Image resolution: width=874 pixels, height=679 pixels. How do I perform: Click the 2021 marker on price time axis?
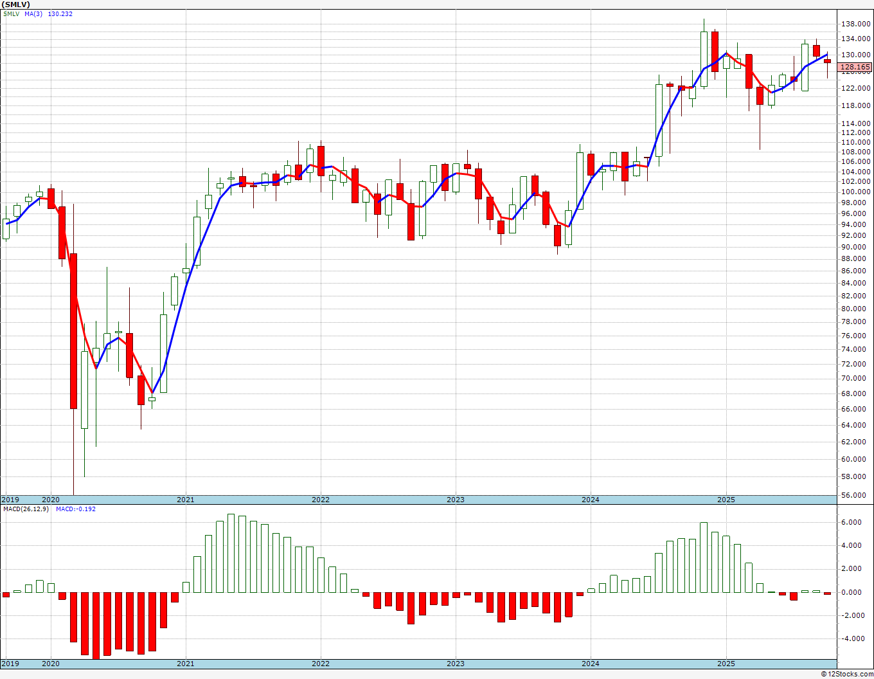click(185, 500)
